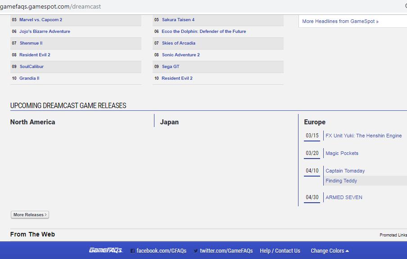Click the North America region heading
This screenshot has width=407, height=259.
(33, 122)
